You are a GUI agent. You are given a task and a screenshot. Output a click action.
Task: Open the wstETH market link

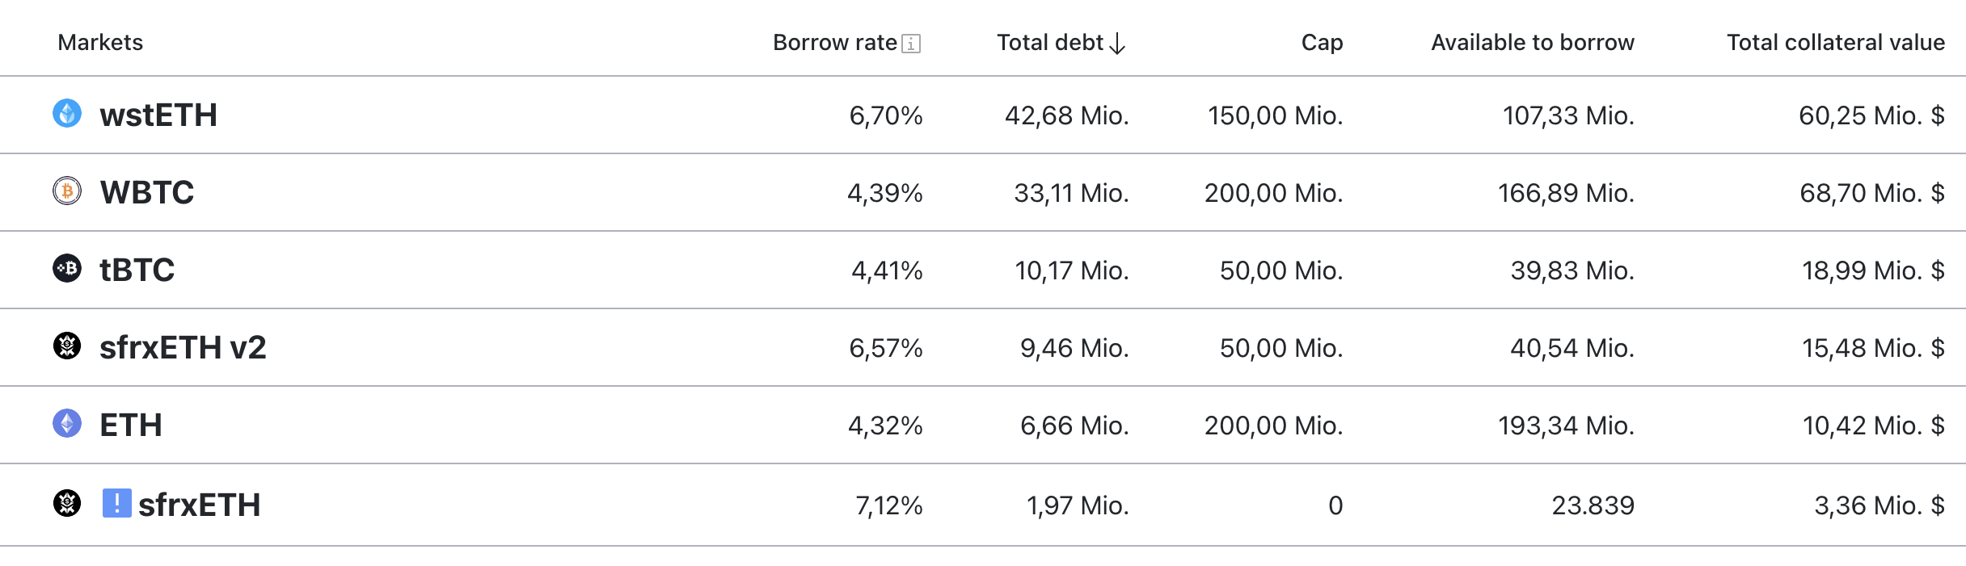(158, 115)
